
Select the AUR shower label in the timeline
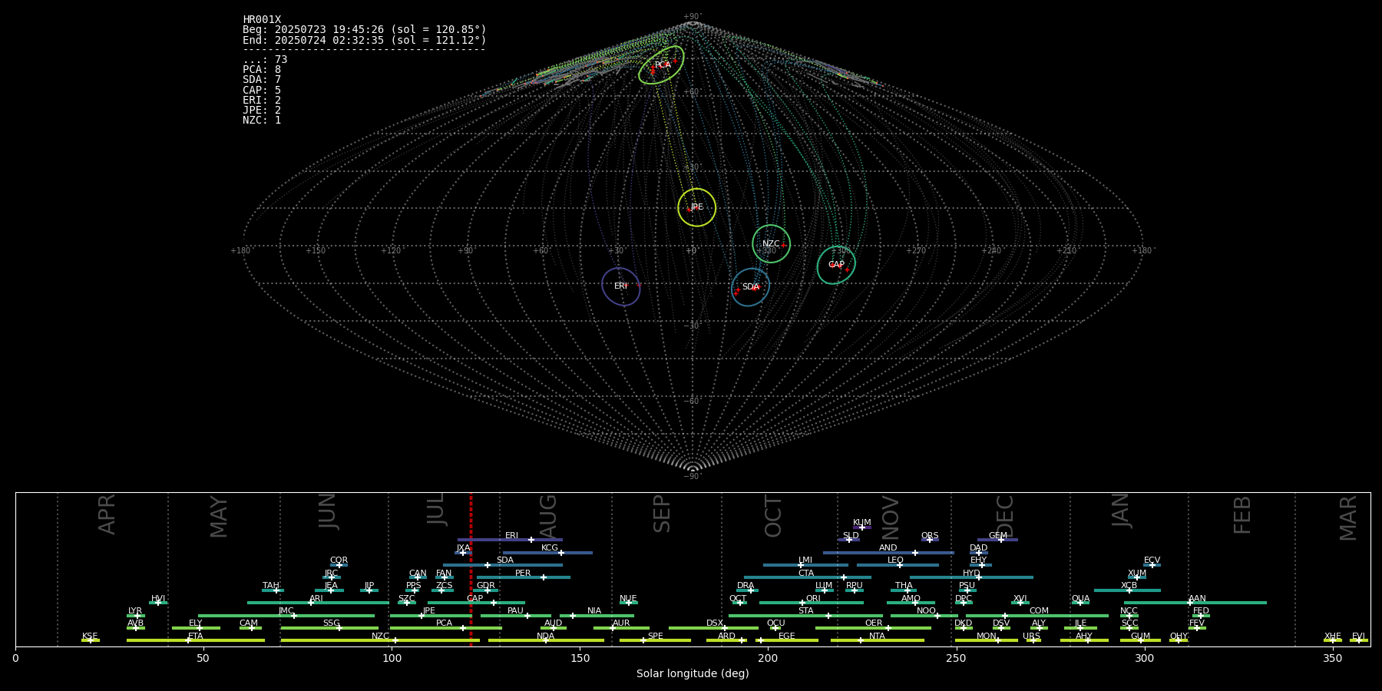(621, 623)
